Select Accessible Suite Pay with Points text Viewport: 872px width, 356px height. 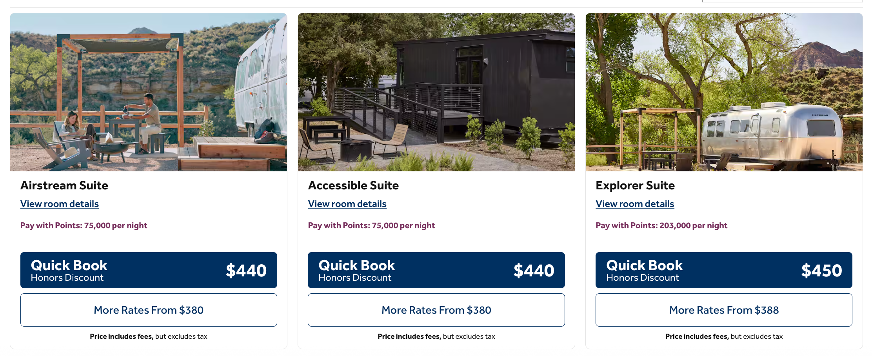[371, 225]
